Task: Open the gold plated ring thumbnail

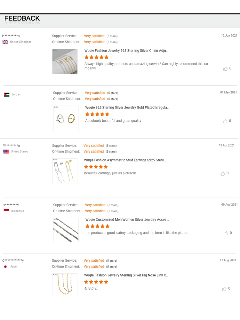Action: pos(66,118)
